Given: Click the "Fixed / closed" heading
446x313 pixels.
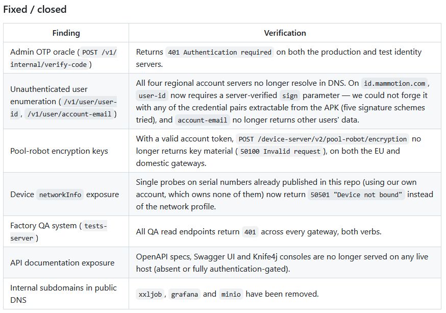Looking at the screenshot, I should coord(35,9).
